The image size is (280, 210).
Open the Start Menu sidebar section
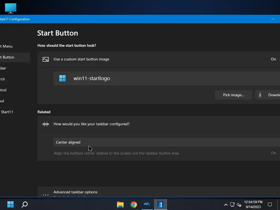click(x=7, y=46)
